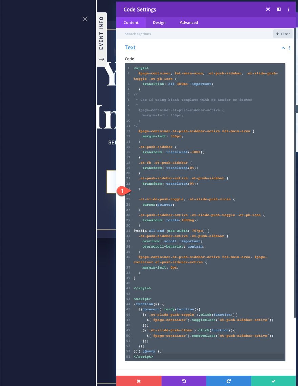Click the purple undo arrow
Image resolution: width=298 pixels, height=386 pixels.
click(184, 381)
